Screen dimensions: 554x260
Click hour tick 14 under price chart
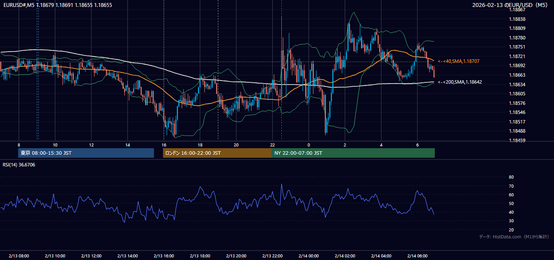pyautogui.click(x=127, y=145)
